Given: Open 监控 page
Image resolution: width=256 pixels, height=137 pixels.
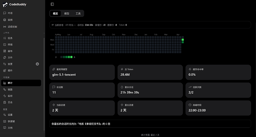Looking at the screenshot, I should tap(21, 96).
